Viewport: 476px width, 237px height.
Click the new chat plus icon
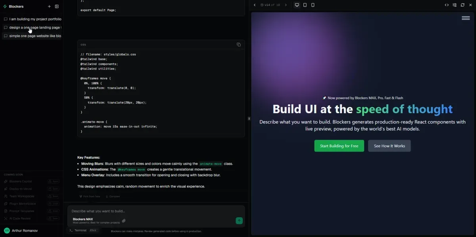tap(49, 6)
